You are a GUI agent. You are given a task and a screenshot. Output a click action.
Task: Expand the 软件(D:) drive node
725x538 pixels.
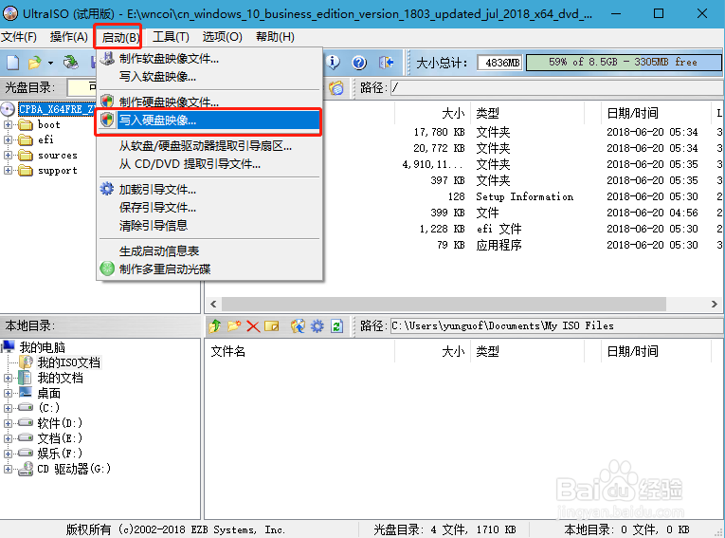pyautogui.click(x=8, y=423)
